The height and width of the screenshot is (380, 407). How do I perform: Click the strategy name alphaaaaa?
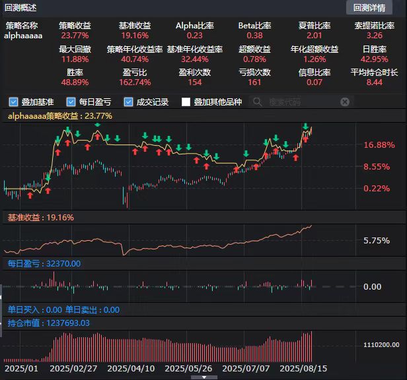tap(23, 36)
